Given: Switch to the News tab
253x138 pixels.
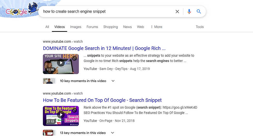Looking at the screenshot, I should [x=128, y=27].
